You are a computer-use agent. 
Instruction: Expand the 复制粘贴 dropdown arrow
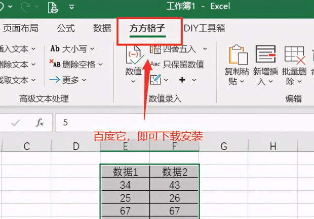pyautogui.click(x=242, y=81)
